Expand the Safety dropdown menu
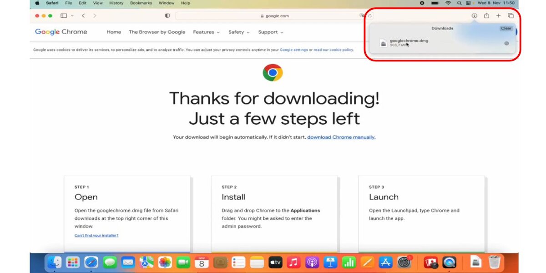 point(239,32)
